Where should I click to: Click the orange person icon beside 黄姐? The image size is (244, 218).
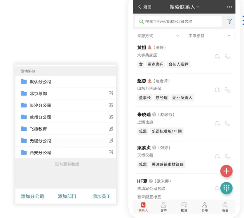click(x=150, y=47)
